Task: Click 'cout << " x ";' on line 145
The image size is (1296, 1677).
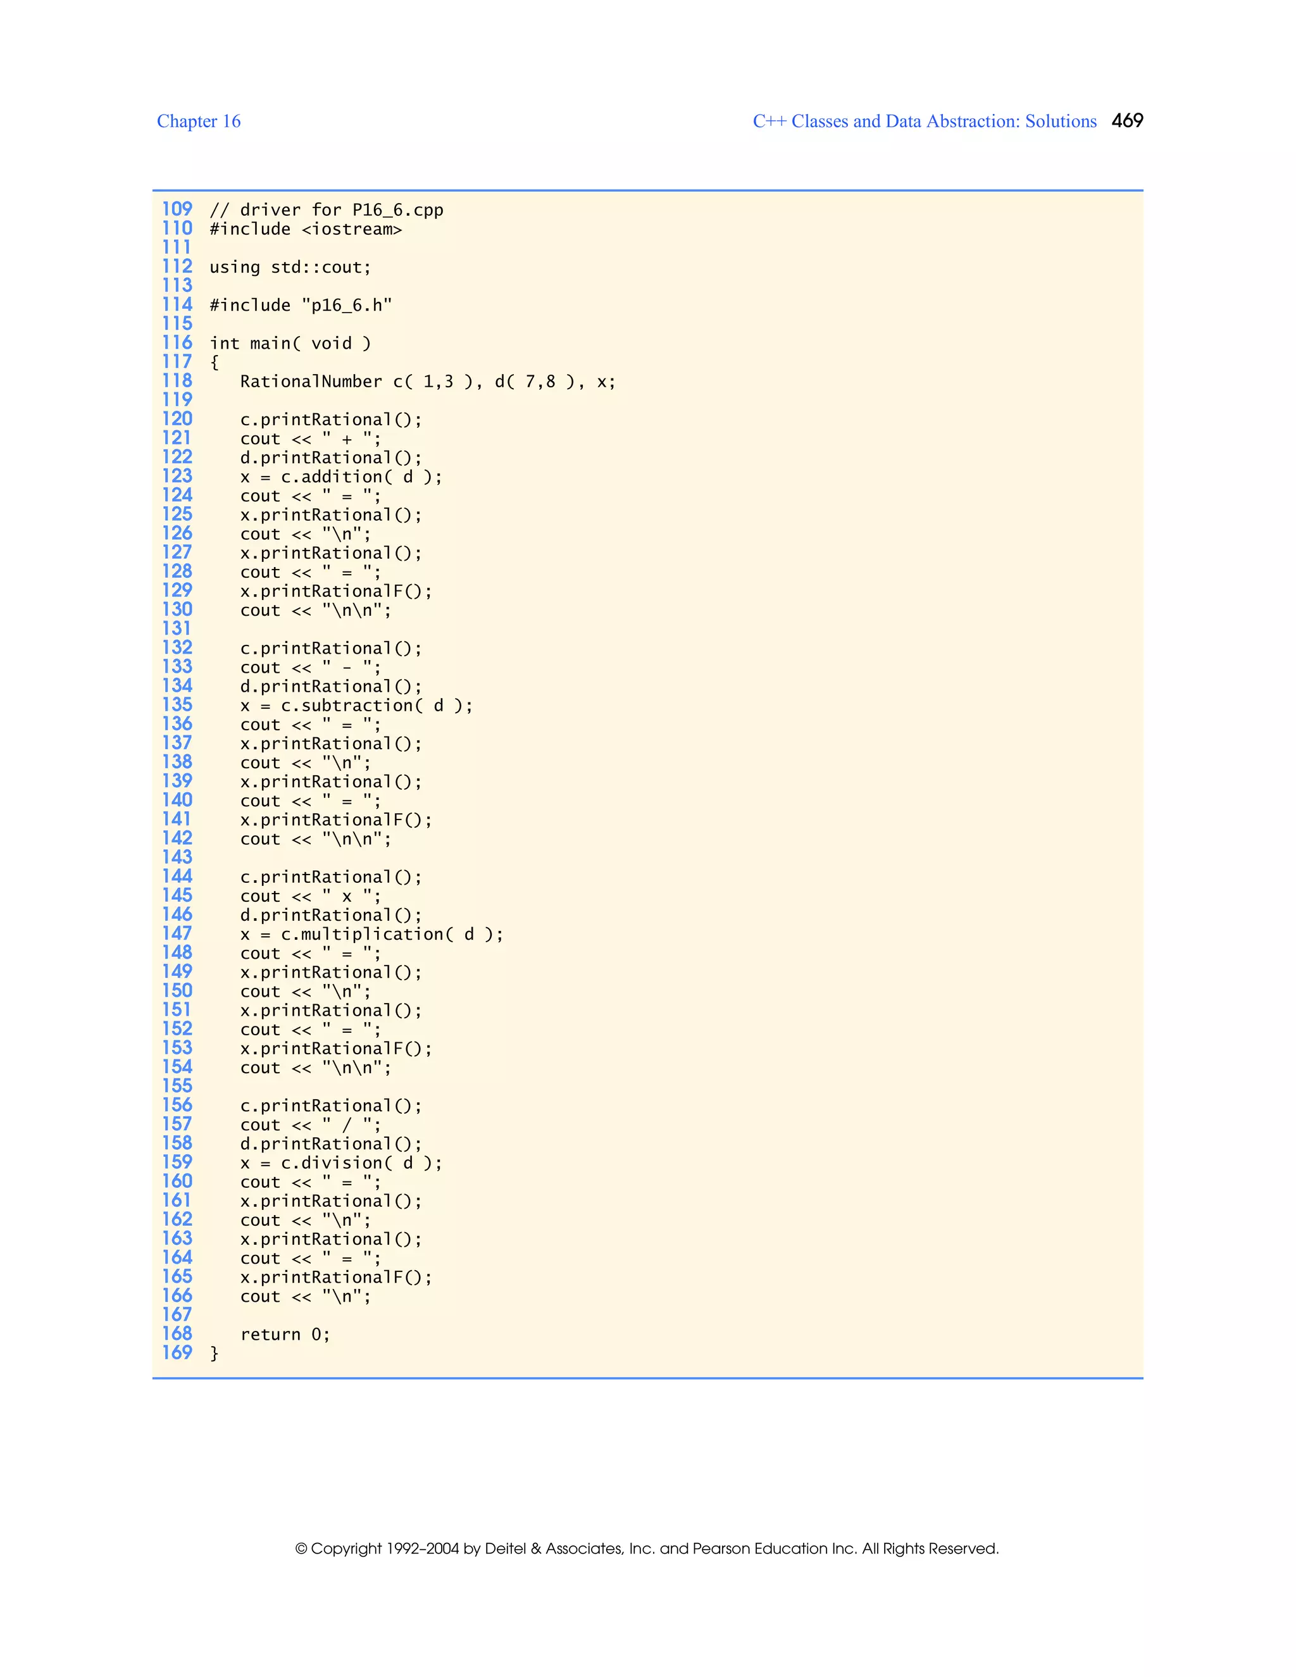Action: [310, 897]
